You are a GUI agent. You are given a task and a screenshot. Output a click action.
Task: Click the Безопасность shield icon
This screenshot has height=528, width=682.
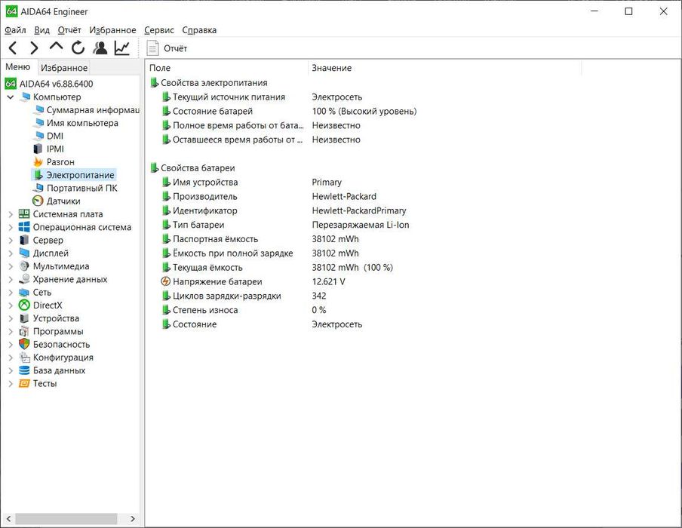click(x=24, y=344)
